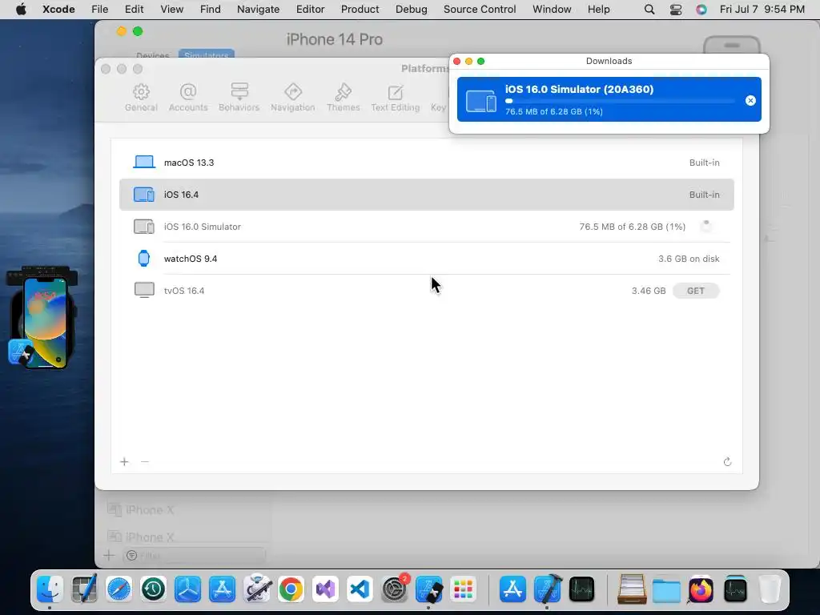
Task: Open Visual Studio Code from the Dock
Action: [x=360, y=589]
